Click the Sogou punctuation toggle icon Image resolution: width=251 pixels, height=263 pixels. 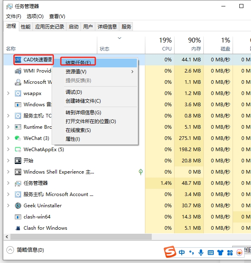point(191,253)
